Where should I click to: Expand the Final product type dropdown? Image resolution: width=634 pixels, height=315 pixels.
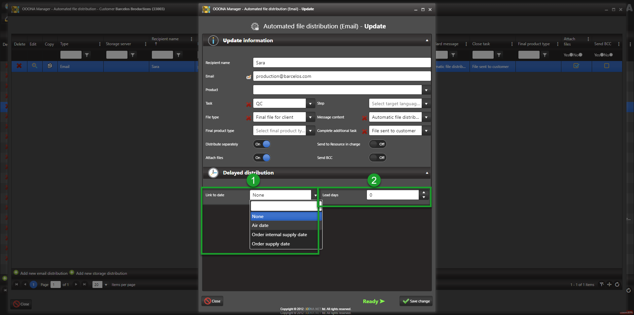tap(310, 131)
